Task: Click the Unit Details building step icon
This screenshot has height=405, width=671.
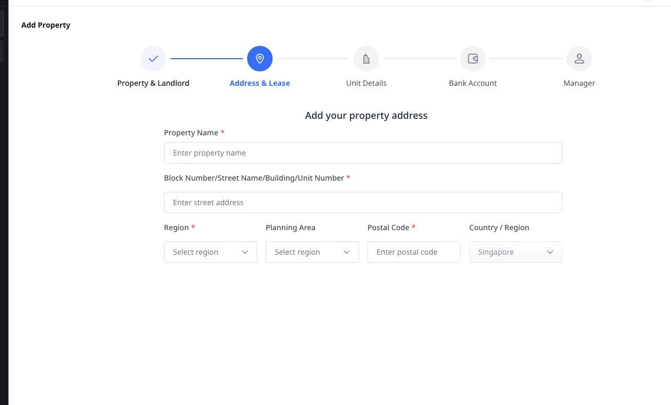Action: (x=366, y=59)
